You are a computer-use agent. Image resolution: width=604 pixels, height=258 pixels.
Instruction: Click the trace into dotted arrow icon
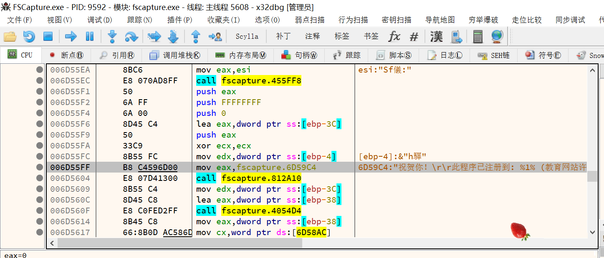point(154,37)
